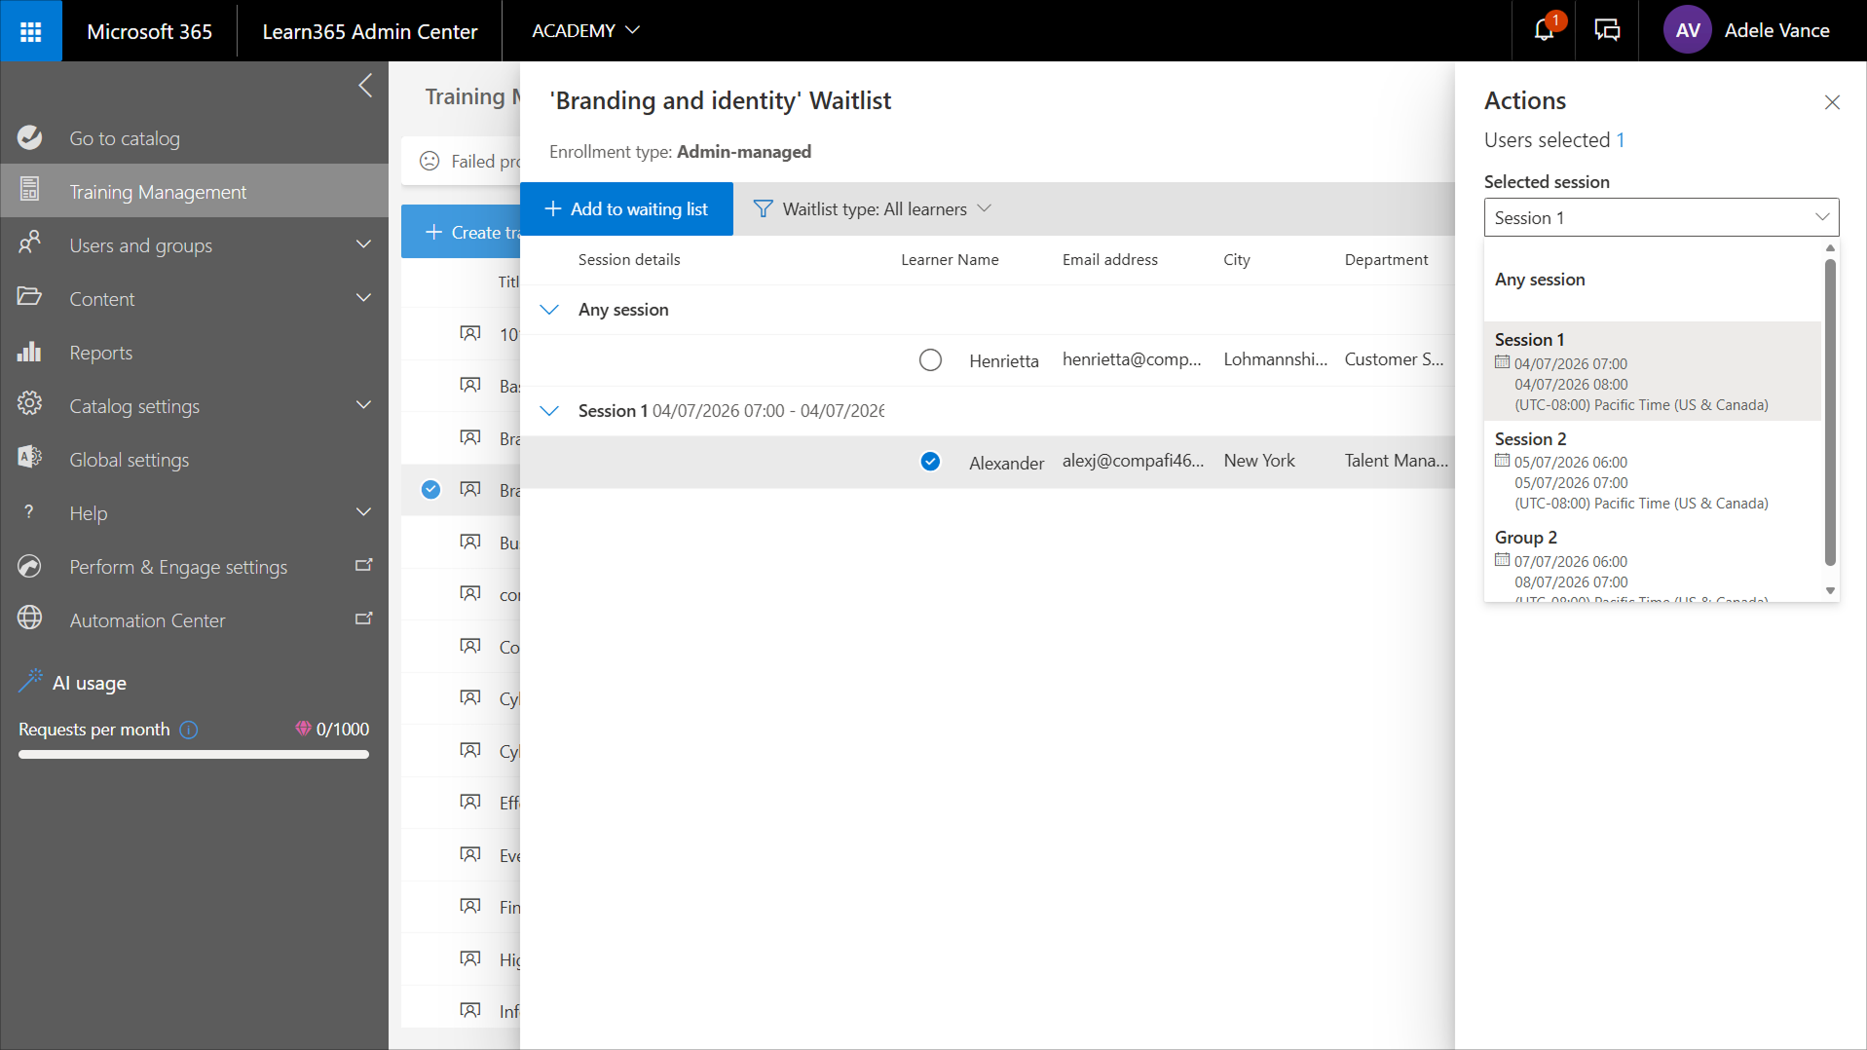Close the Actions panel
This screenshot has height=1050, width=1867.
pos(1832,102)
